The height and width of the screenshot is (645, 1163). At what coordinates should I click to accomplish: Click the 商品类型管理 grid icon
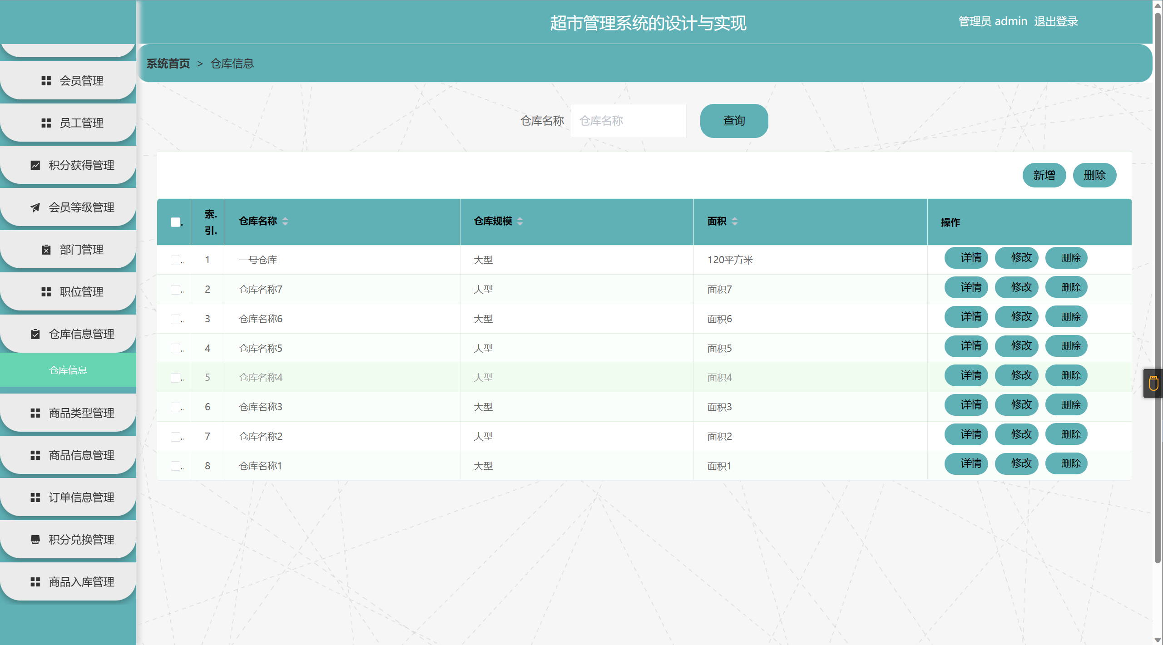(35, 413)
